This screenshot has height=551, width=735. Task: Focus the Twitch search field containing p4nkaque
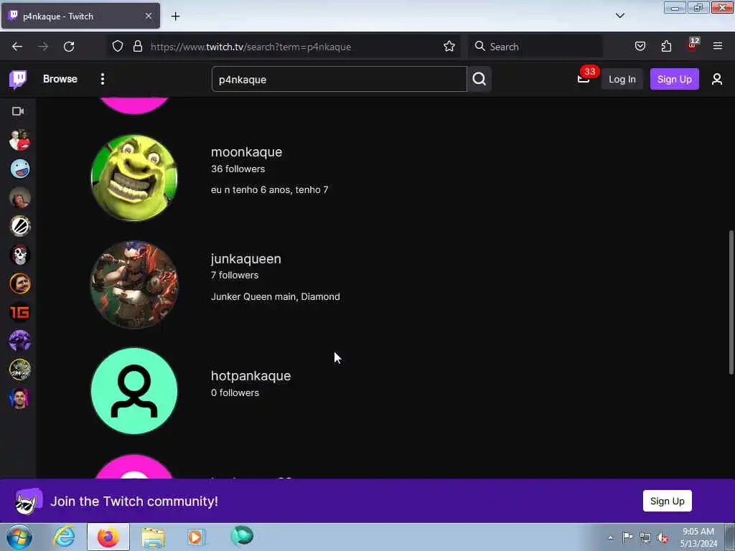[x=340, y=79]
